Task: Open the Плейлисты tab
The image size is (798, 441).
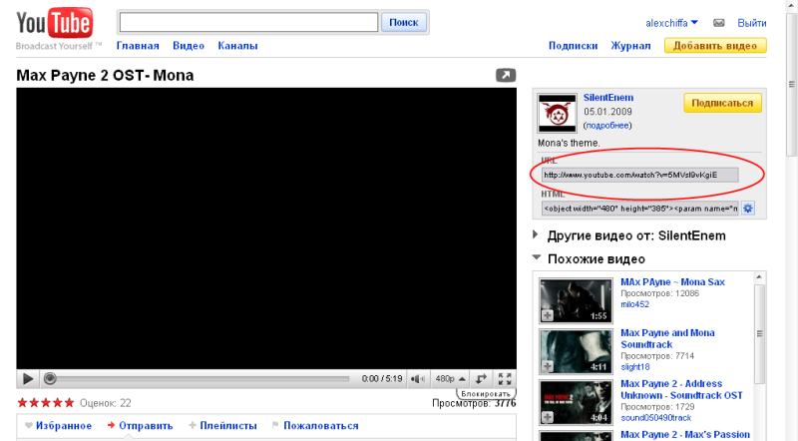Action: [x=222, y=426]
